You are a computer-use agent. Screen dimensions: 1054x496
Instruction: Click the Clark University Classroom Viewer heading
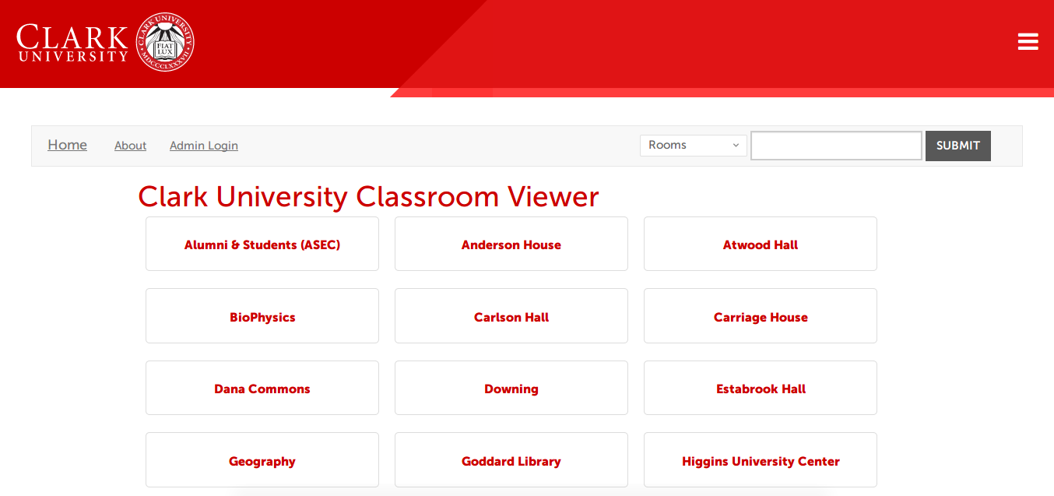coord(368,197)
